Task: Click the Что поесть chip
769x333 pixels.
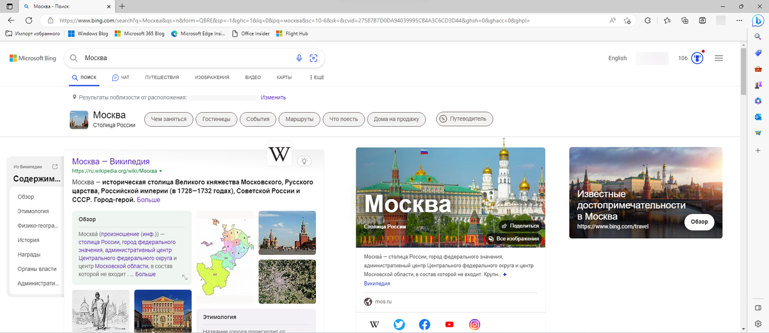Action: pyautogui.click(x=343, y=119)
